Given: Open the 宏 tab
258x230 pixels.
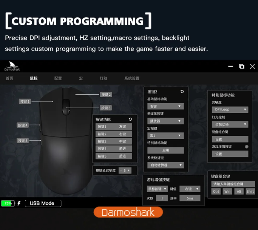Looking at the screenshot, I should 81,78.
